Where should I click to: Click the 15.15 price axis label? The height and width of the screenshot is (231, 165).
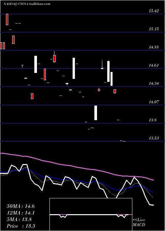pyautogui.click(x=154, y=29)
